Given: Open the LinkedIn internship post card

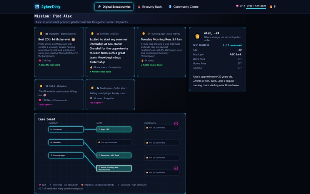Looking at the screenshot, I should click(x=110, y=52).
